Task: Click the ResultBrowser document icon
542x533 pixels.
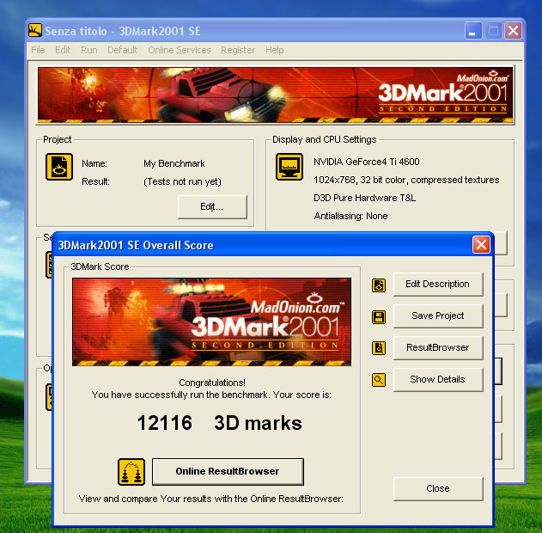Action: tap(379, 348)
